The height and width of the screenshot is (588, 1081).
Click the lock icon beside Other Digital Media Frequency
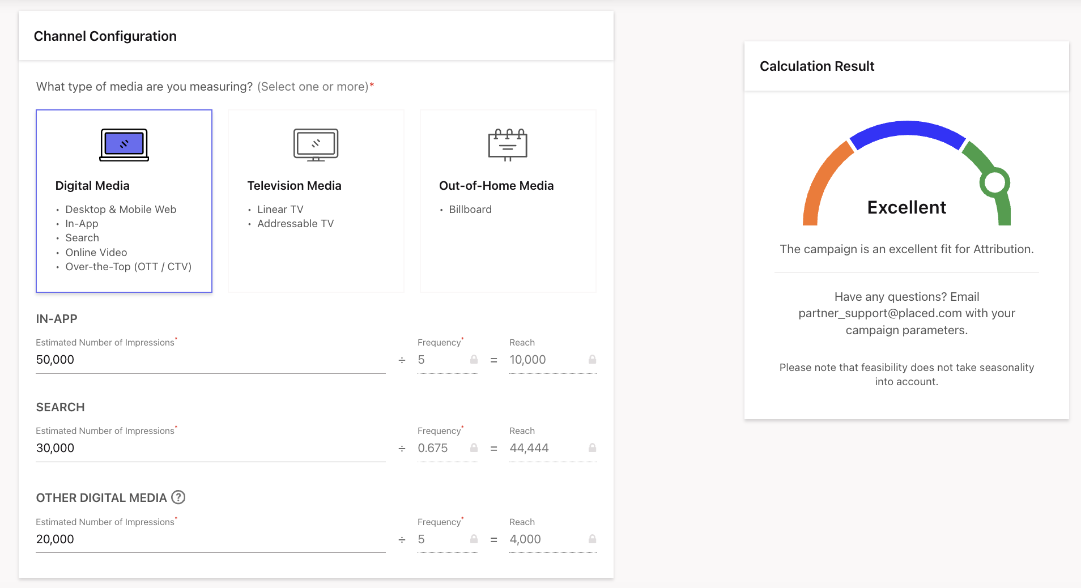(473, 539)
